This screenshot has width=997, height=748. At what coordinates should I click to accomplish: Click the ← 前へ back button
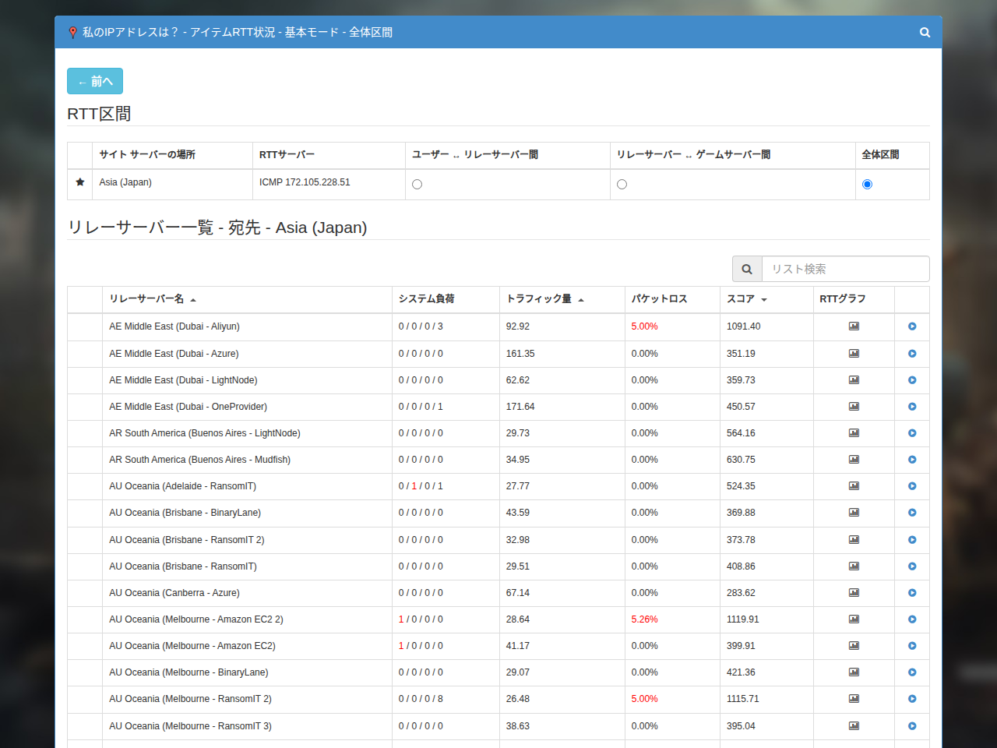(x=95, y=81)
